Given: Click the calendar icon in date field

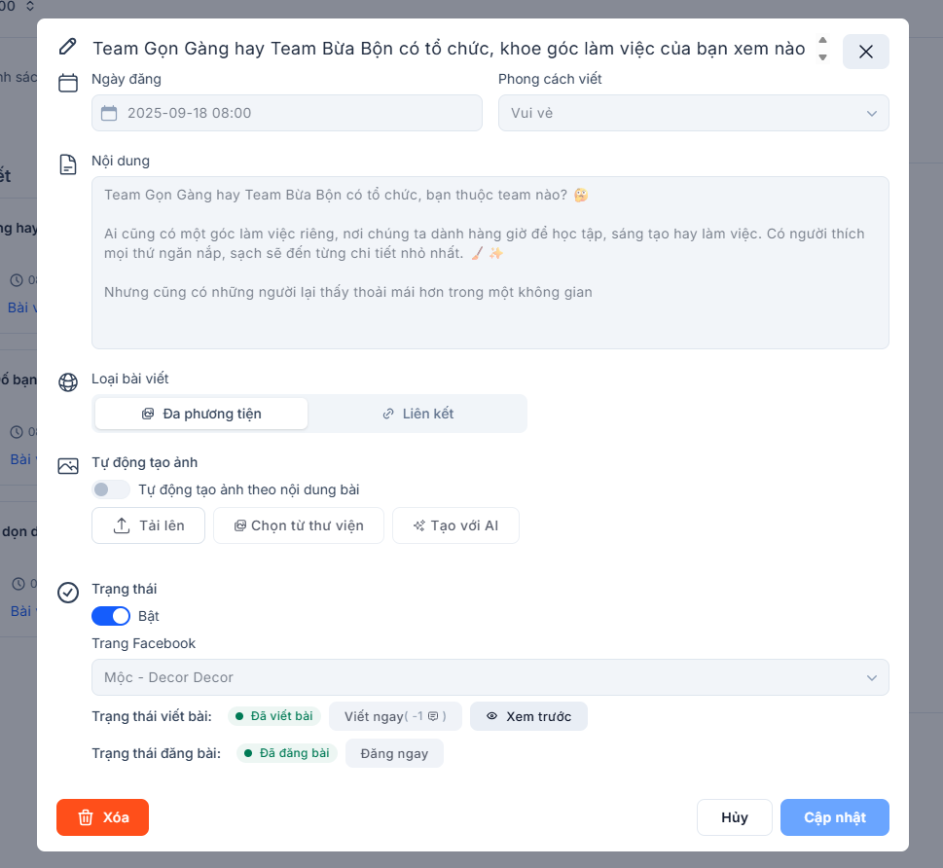Looking at the screenshot, I should pyautogui.click(x=109, y=113).
